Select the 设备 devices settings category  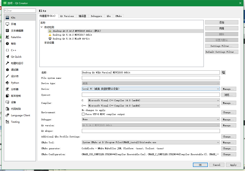pyautogui.click(x=20, y=102)
